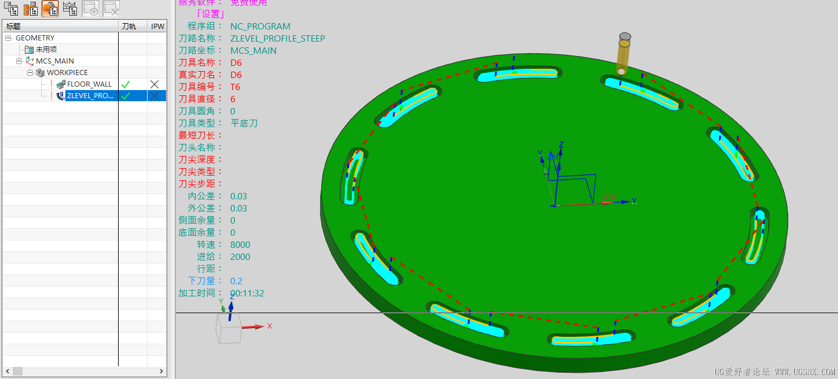
Task: Click the 刀轨 column header
Action: pyautogui.click(x=133, y=26)
